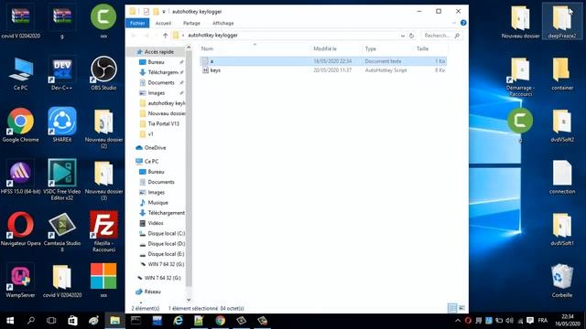The height and width of the screenshot is (329, 586).
Task: Open the Windows Start menu
Action: [10, 321]
